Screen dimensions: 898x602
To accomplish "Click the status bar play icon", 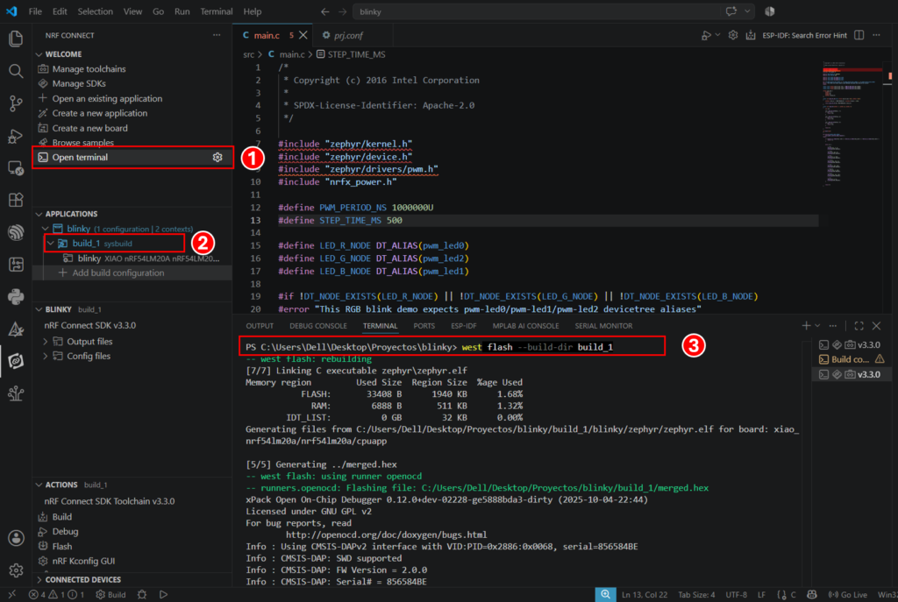I will tap(163, 595).
